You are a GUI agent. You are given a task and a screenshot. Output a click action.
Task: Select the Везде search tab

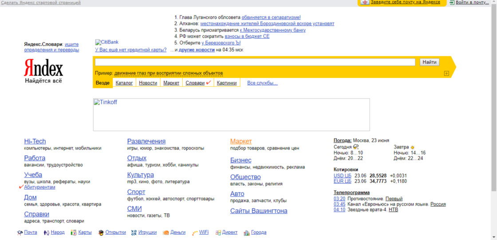(x=103, y=83)
